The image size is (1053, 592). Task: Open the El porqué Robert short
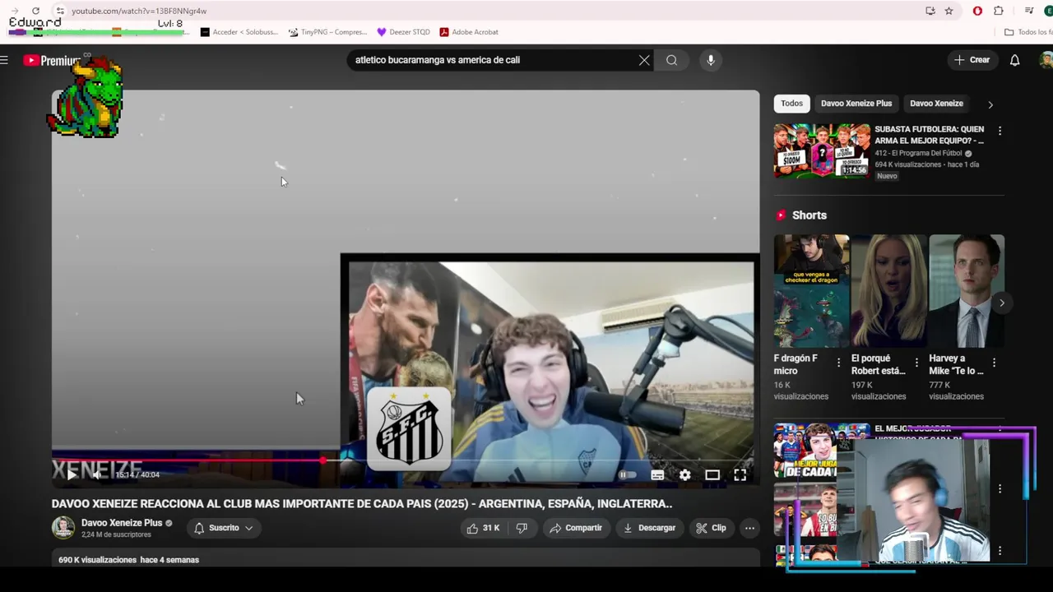(x=888, y=291)
